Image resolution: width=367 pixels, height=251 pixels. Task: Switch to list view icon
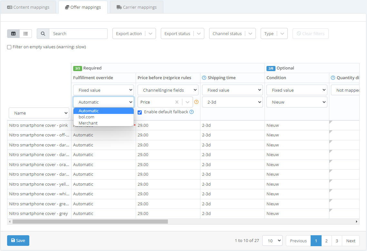tap(26, 33)
